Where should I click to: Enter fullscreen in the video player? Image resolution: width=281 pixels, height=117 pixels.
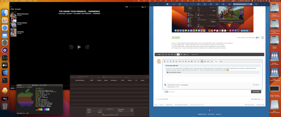(148, 7)
